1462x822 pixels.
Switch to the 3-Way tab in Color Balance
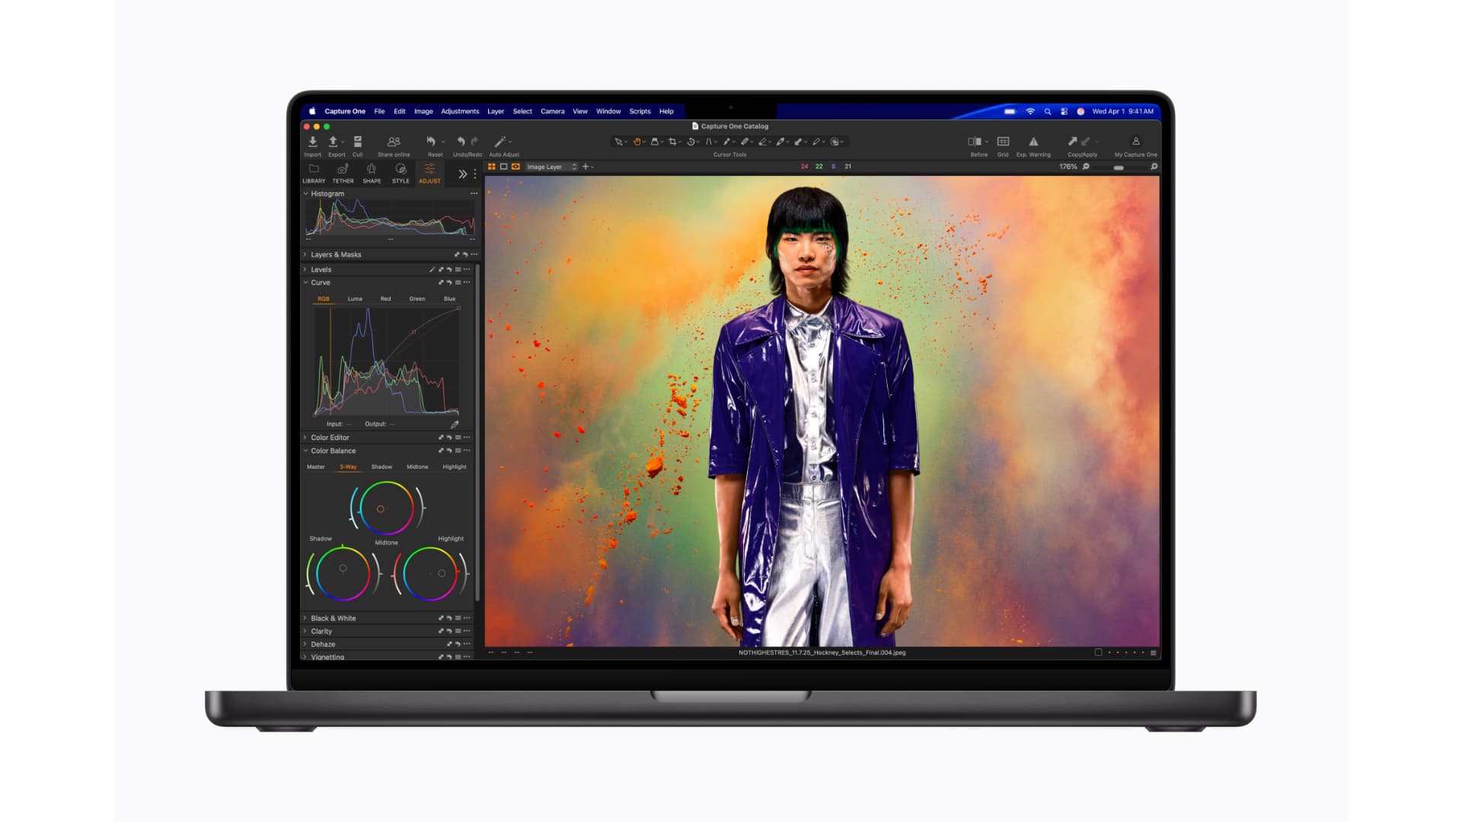346,467
